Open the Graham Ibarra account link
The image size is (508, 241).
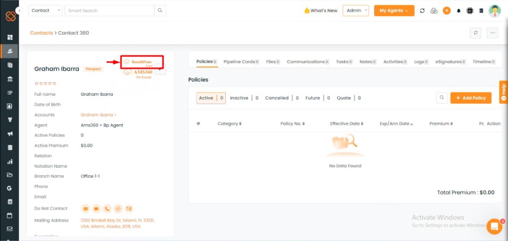tap(98, 115)
